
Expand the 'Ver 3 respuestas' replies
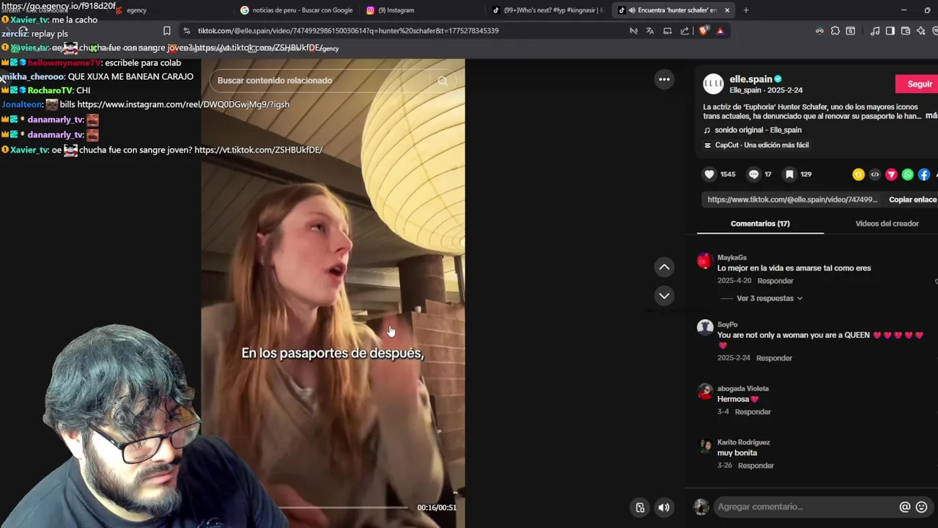[769, 298]
